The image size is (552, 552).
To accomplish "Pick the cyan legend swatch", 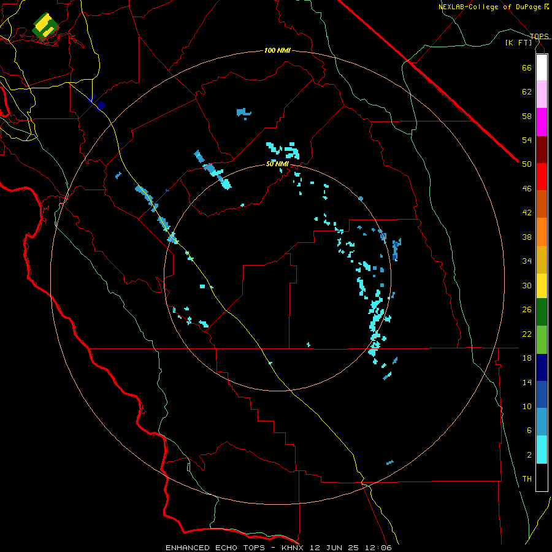I will [x=542, y=450].
